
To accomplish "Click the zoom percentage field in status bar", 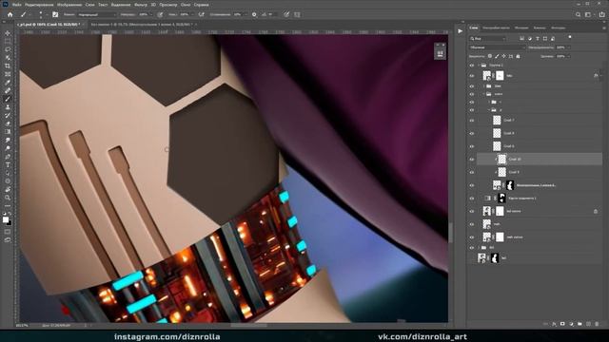I will pyautogui.click(x=22, y=325).
